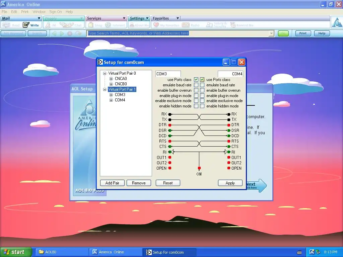Click the Safety & Security icon
Viewport: 343px width, 257px height.
pyautogui.click(x=209, y=25)
